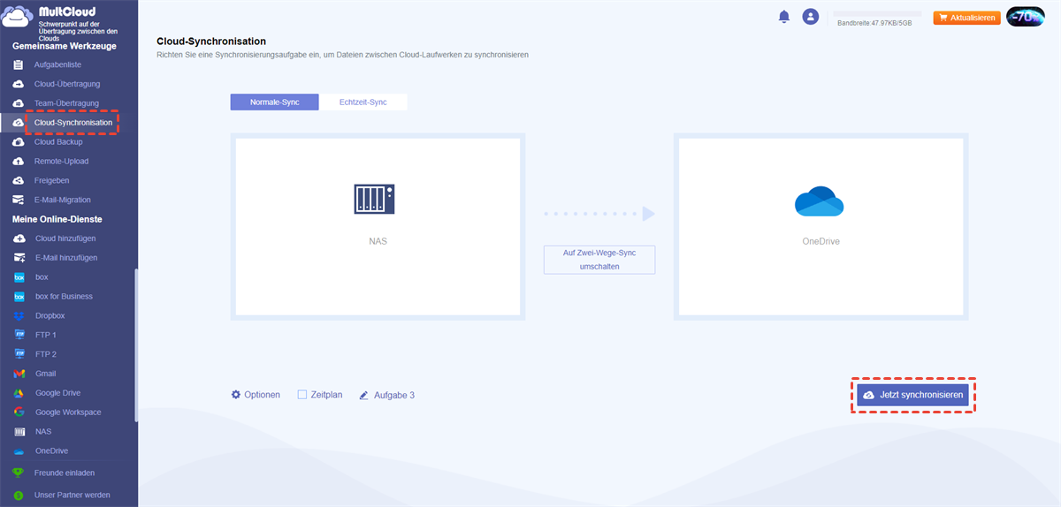Select the NAS source box

coord(378,226)
